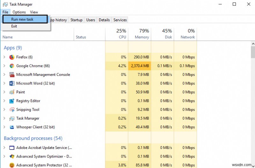Choose Run new task from File menu
255x168 pixels.
(x=25, y=19)
